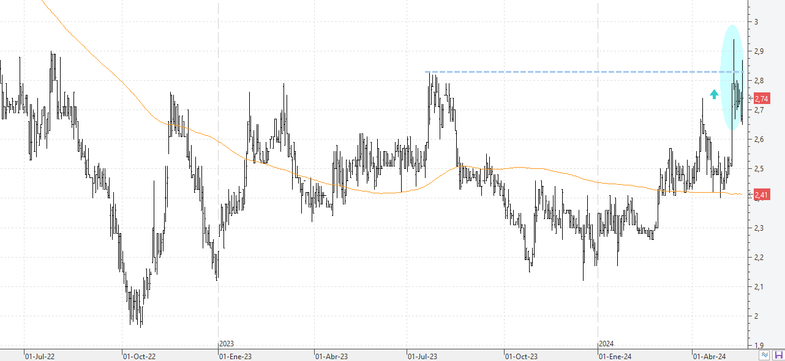
Task: Click the 01-Abr-24 date label
Action: 709,355
